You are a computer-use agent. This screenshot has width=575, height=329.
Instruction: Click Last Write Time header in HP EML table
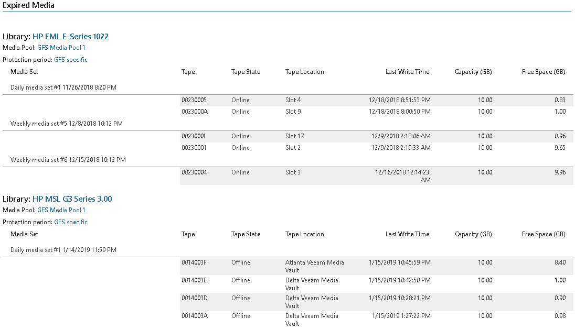[408, 72]
